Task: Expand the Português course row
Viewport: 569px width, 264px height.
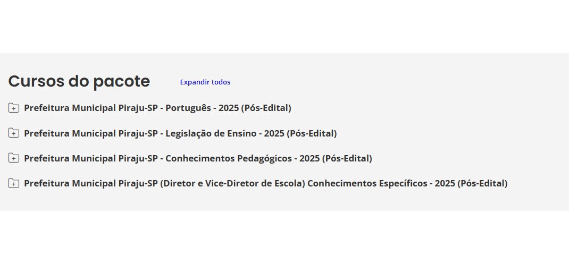Action: pyautogui.click(x=14, y=108)
